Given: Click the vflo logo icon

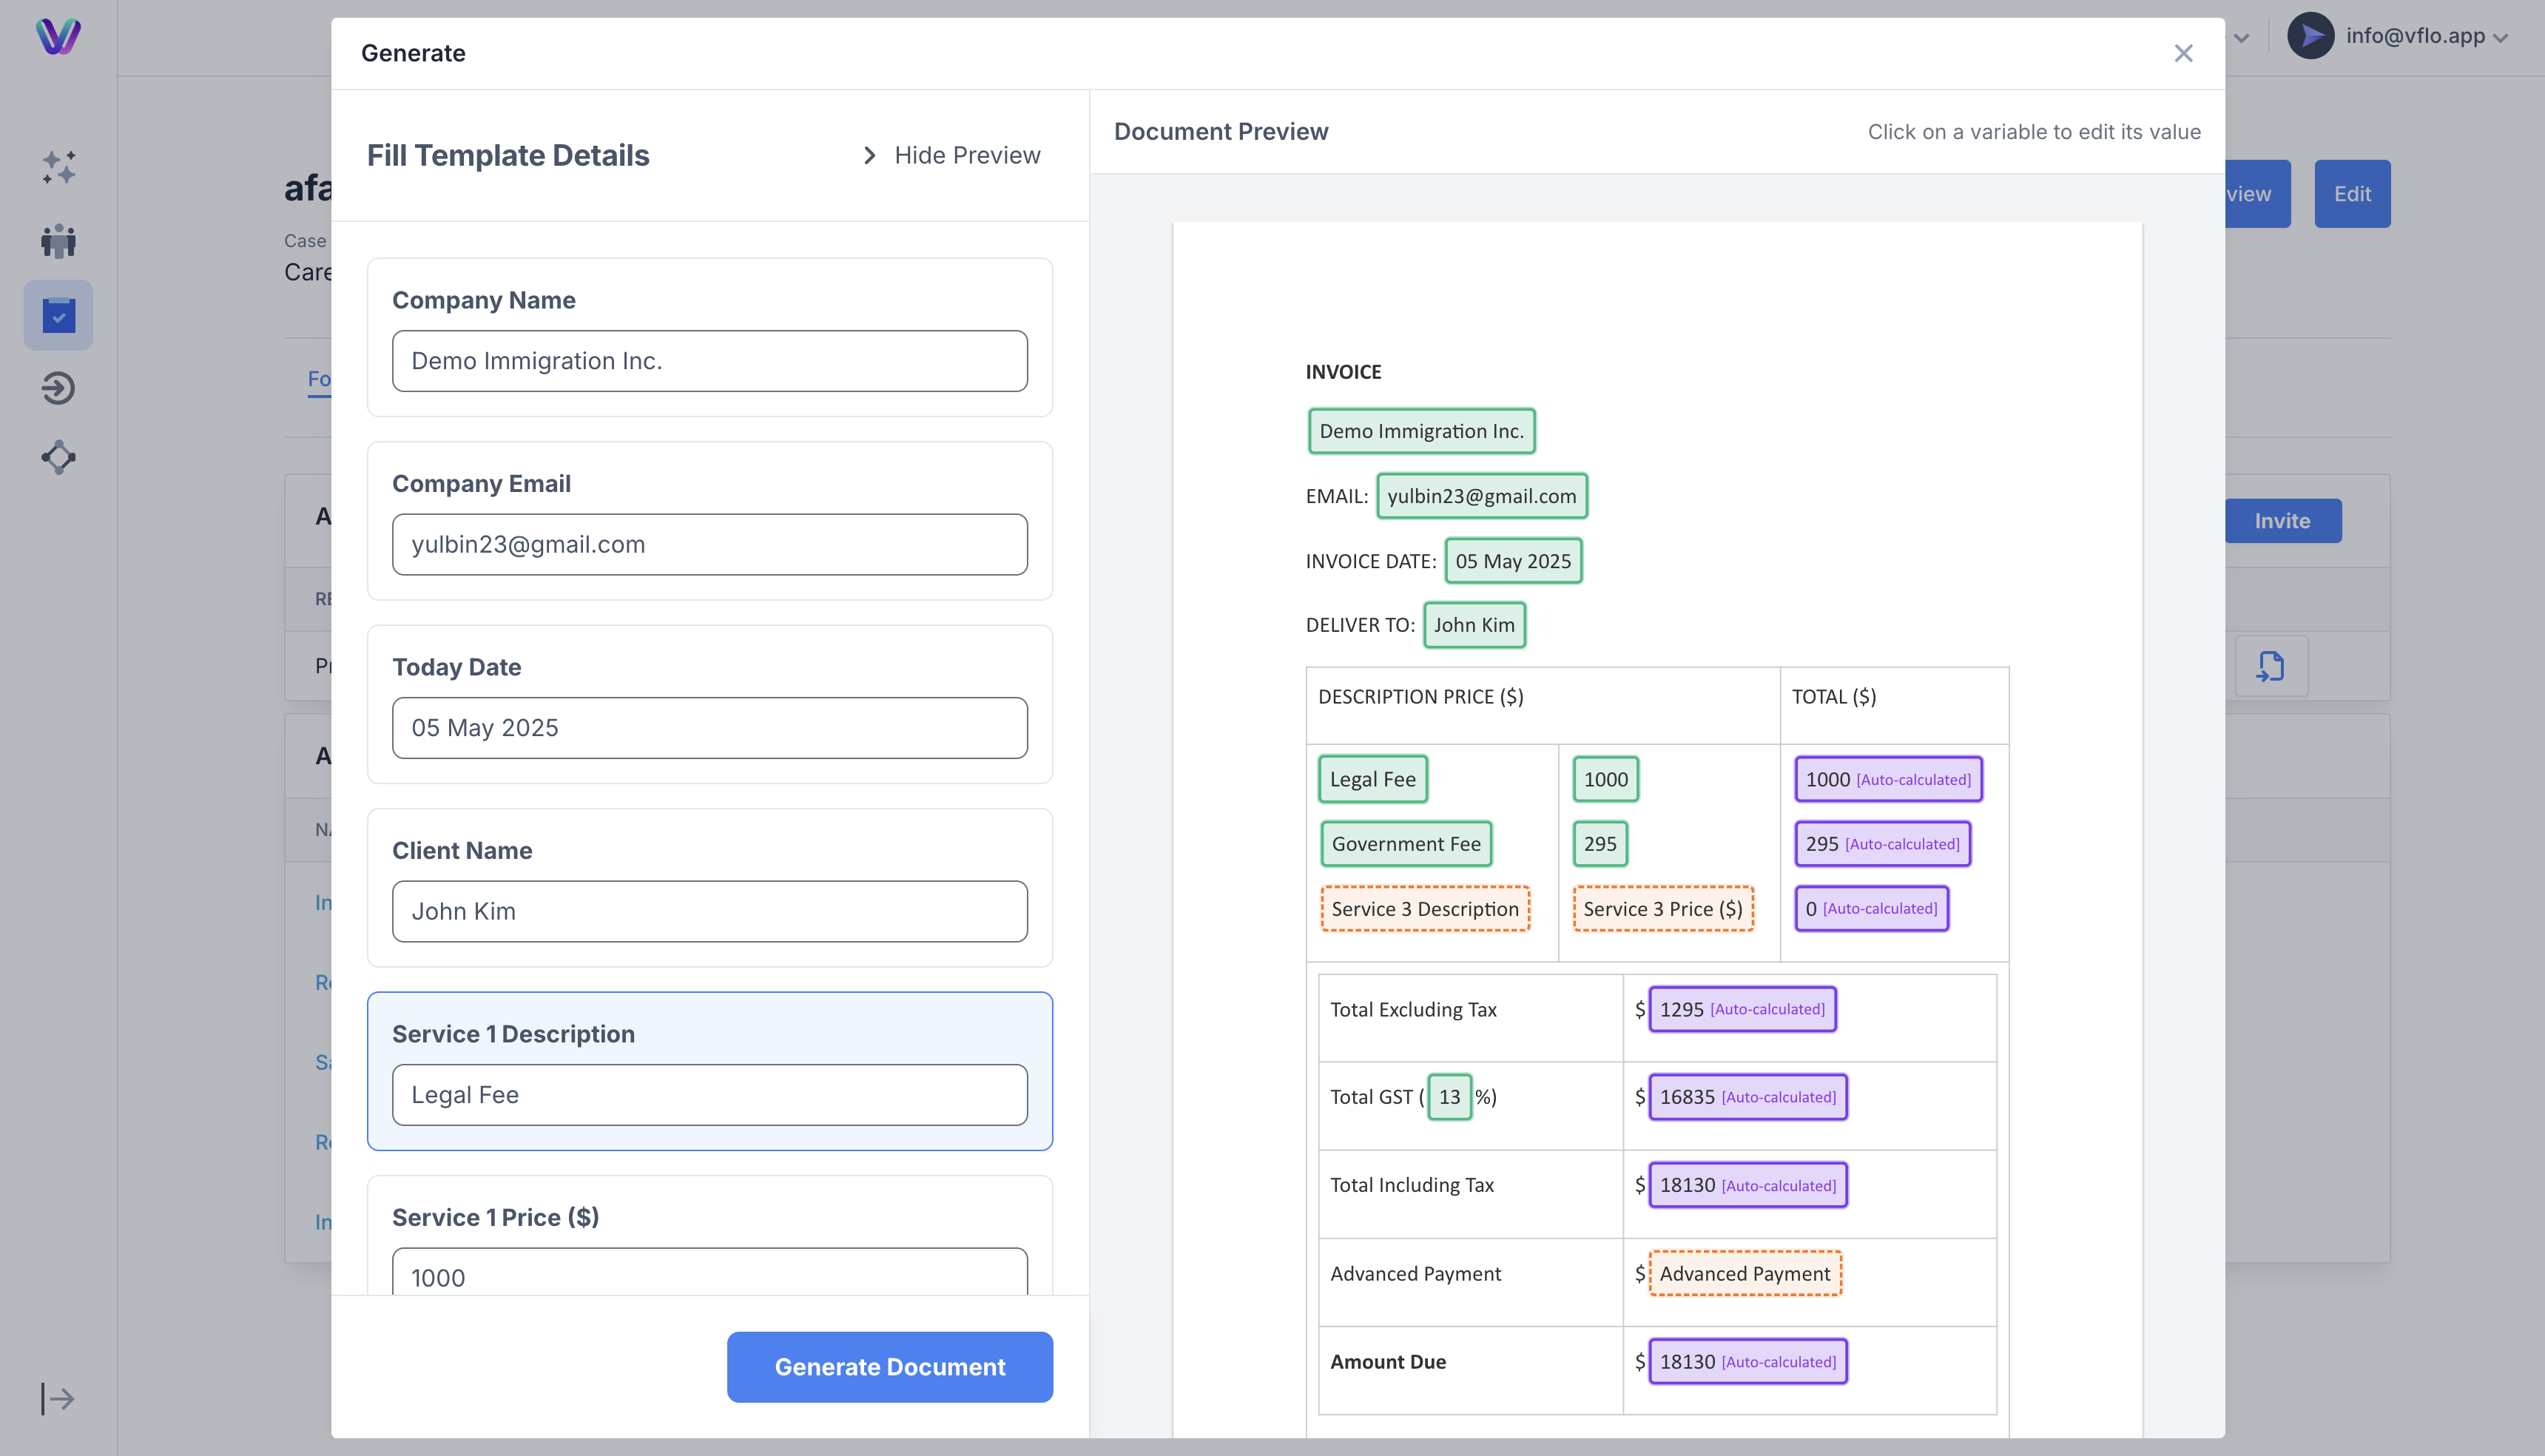Looking at the screenshot, I should point(58,36).
